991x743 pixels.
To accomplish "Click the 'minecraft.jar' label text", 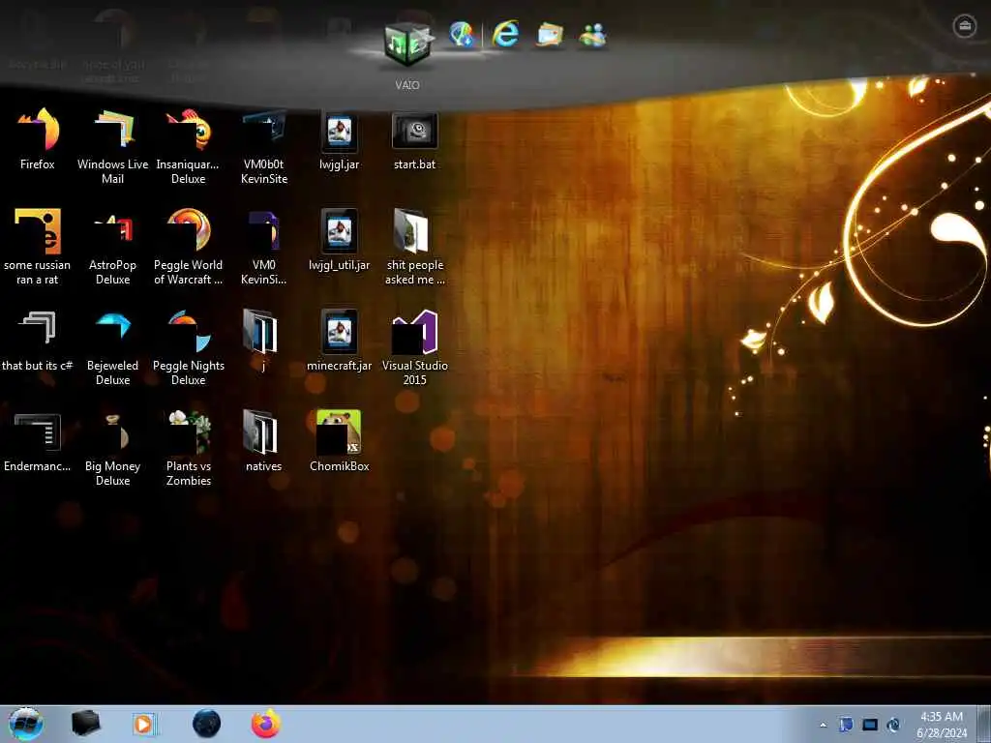I will click(x=340, y=366).
